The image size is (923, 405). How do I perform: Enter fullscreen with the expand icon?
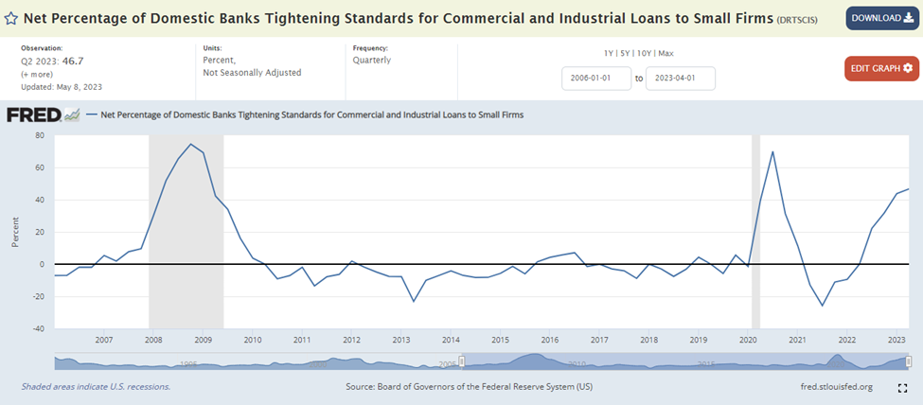[x=902, y=387]
